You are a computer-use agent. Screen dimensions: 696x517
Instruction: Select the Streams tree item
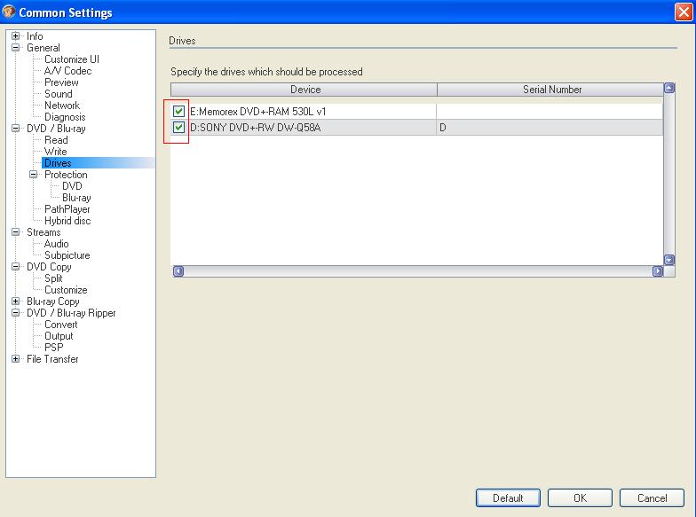(43, 232)
